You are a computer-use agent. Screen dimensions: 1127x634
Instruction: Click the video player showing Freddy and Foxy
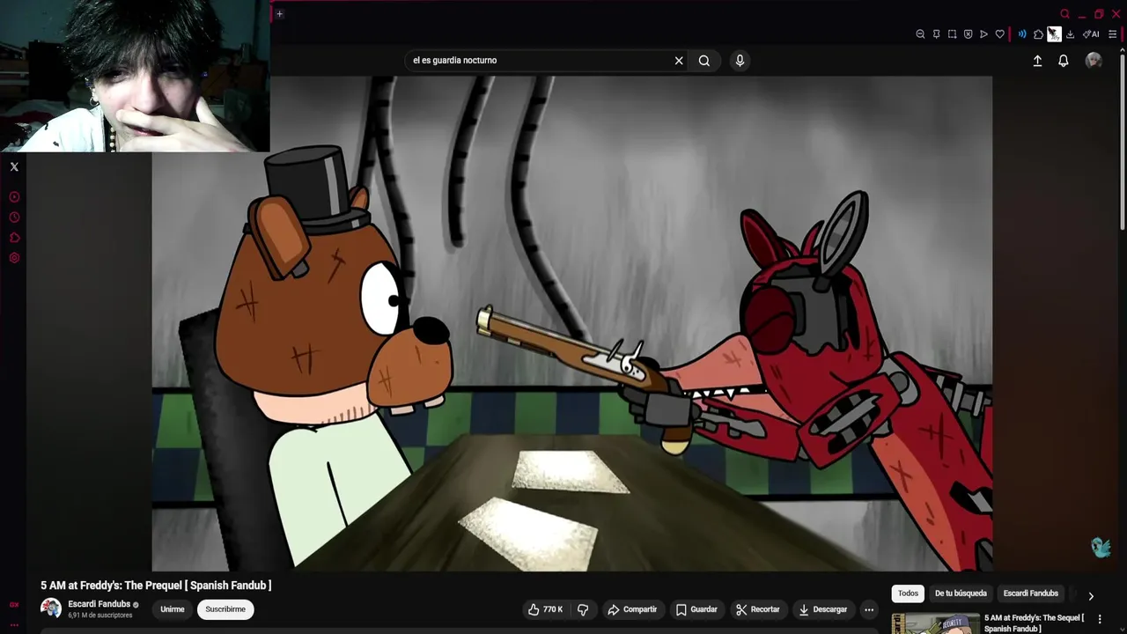[x=572, y=324]
